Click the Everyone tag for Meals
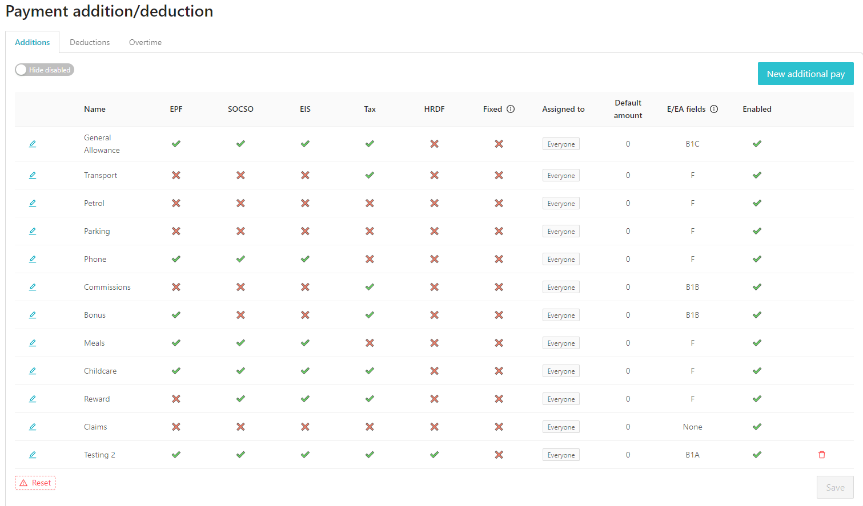The image size is (863, 506). (x=561, y=343)
